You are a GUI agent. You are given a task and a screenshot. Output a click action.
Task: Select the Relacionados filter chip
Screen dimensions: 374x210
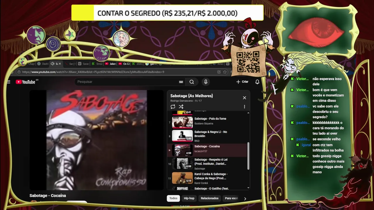point(209,198)
